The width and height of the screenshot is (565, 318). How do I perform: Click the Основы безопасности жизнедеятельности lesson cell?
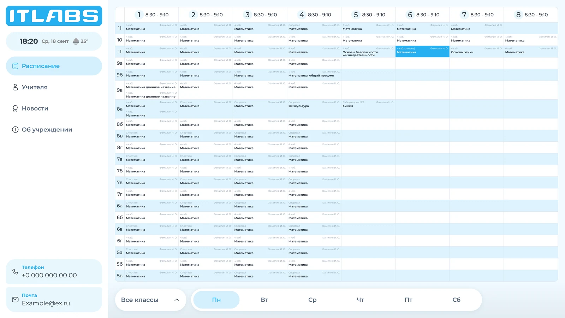368,52
